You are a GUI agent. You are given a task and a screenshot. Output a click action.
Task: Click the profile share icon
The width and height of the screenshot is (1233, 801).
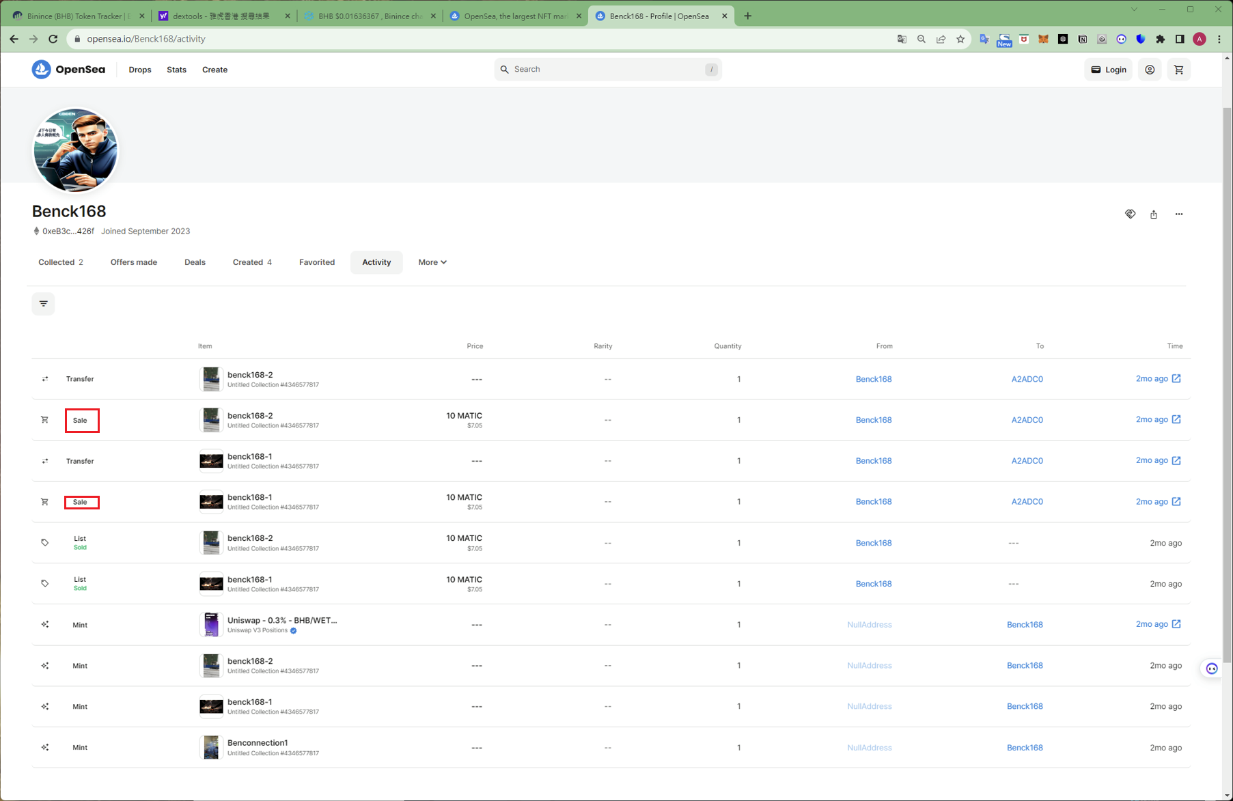(x=1154, y=214)
